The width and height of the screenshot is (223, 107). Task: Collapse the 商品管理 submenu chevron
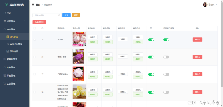[x=25, y=29]
